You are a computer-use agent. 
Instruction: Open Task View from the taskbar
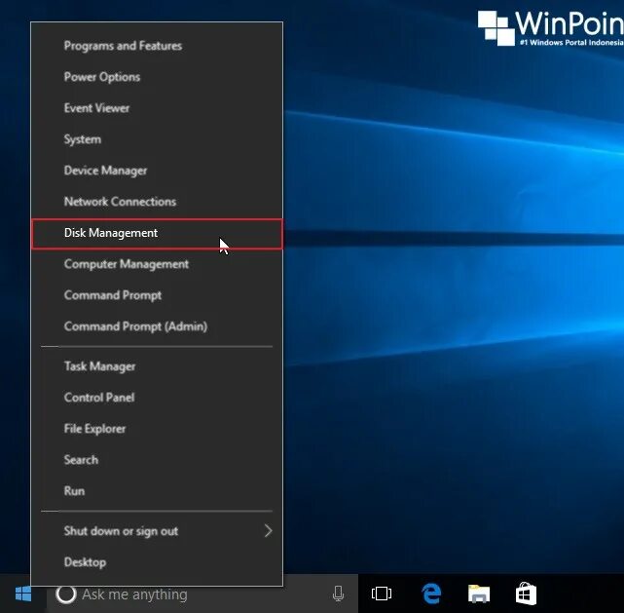pyautogui.click(x=382, y=594)
